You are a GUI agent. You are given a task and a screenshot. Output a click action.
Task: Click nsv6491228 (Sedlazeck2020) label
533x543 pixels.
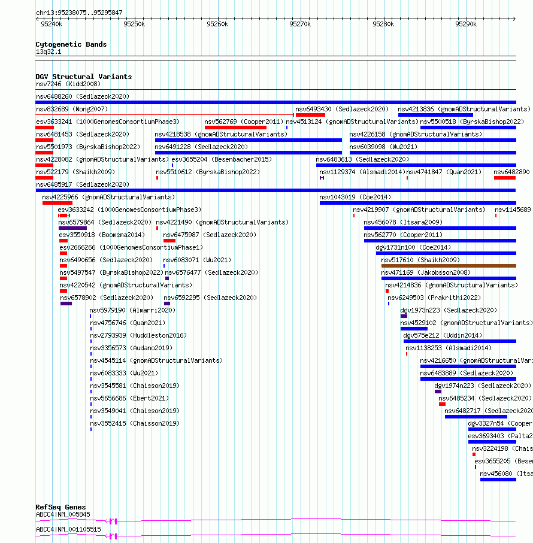(201, 147)
